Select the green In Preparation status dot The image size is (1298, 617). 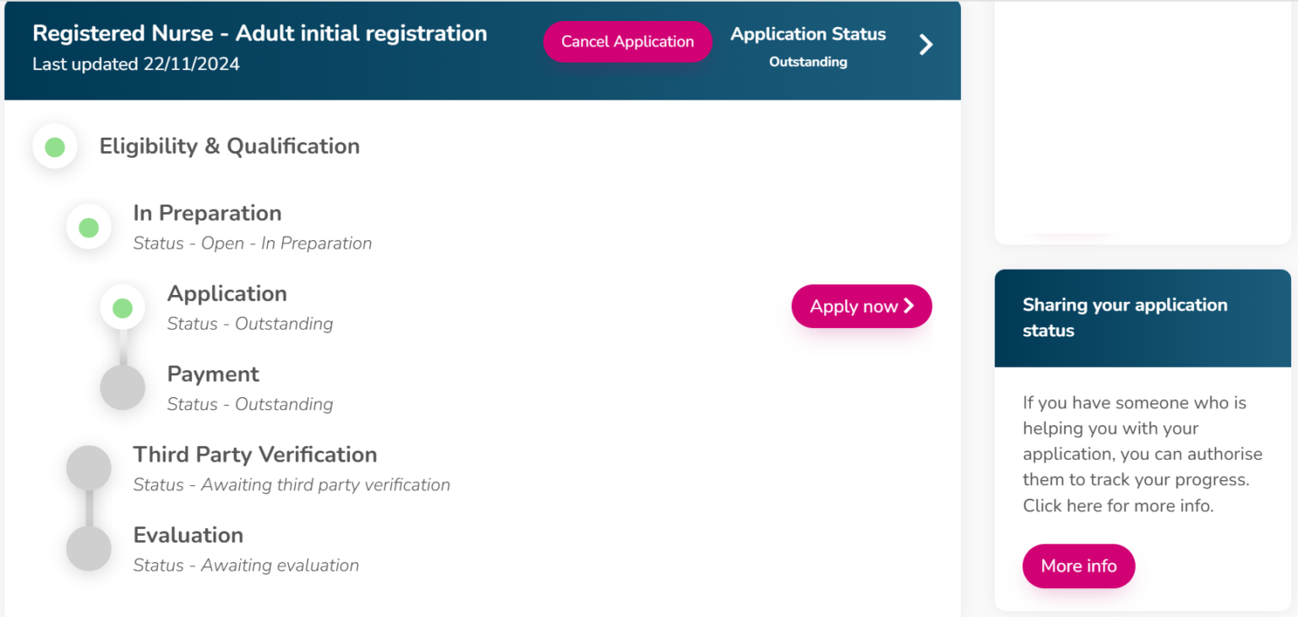click(x=88, y=227)
